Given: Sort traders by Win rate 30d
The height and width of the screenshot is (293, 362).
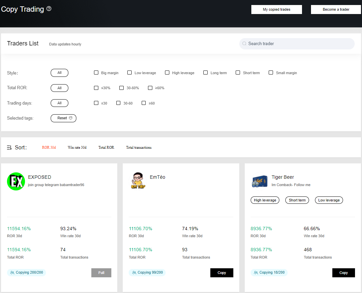Looking at the screenshot, I should (x=77, y=147).
